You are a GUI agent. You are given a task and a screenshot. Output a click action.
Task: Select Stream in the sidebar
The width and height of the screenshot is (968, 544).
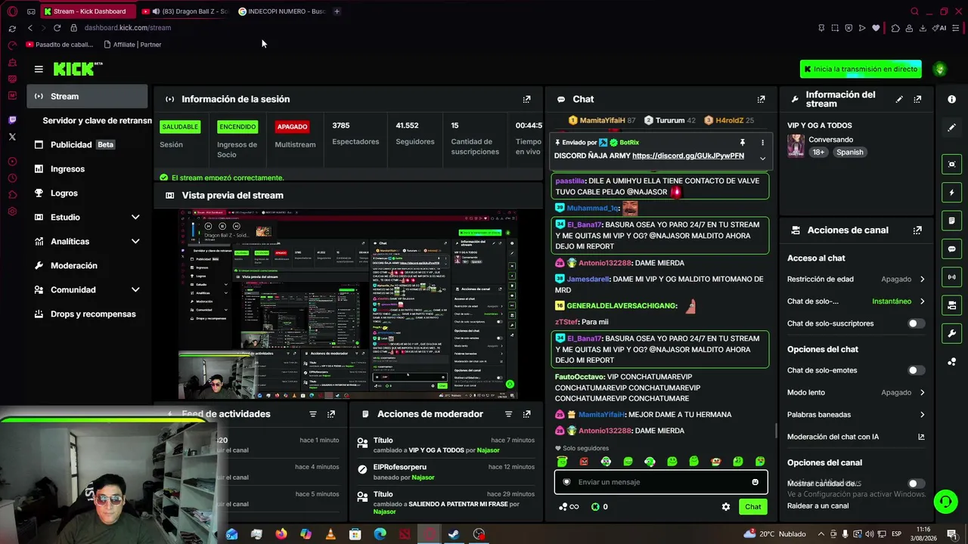point(87,97)
